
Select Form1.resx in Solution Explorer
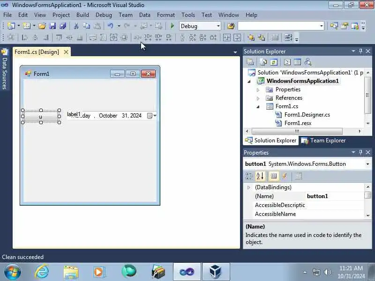(298, 123)
